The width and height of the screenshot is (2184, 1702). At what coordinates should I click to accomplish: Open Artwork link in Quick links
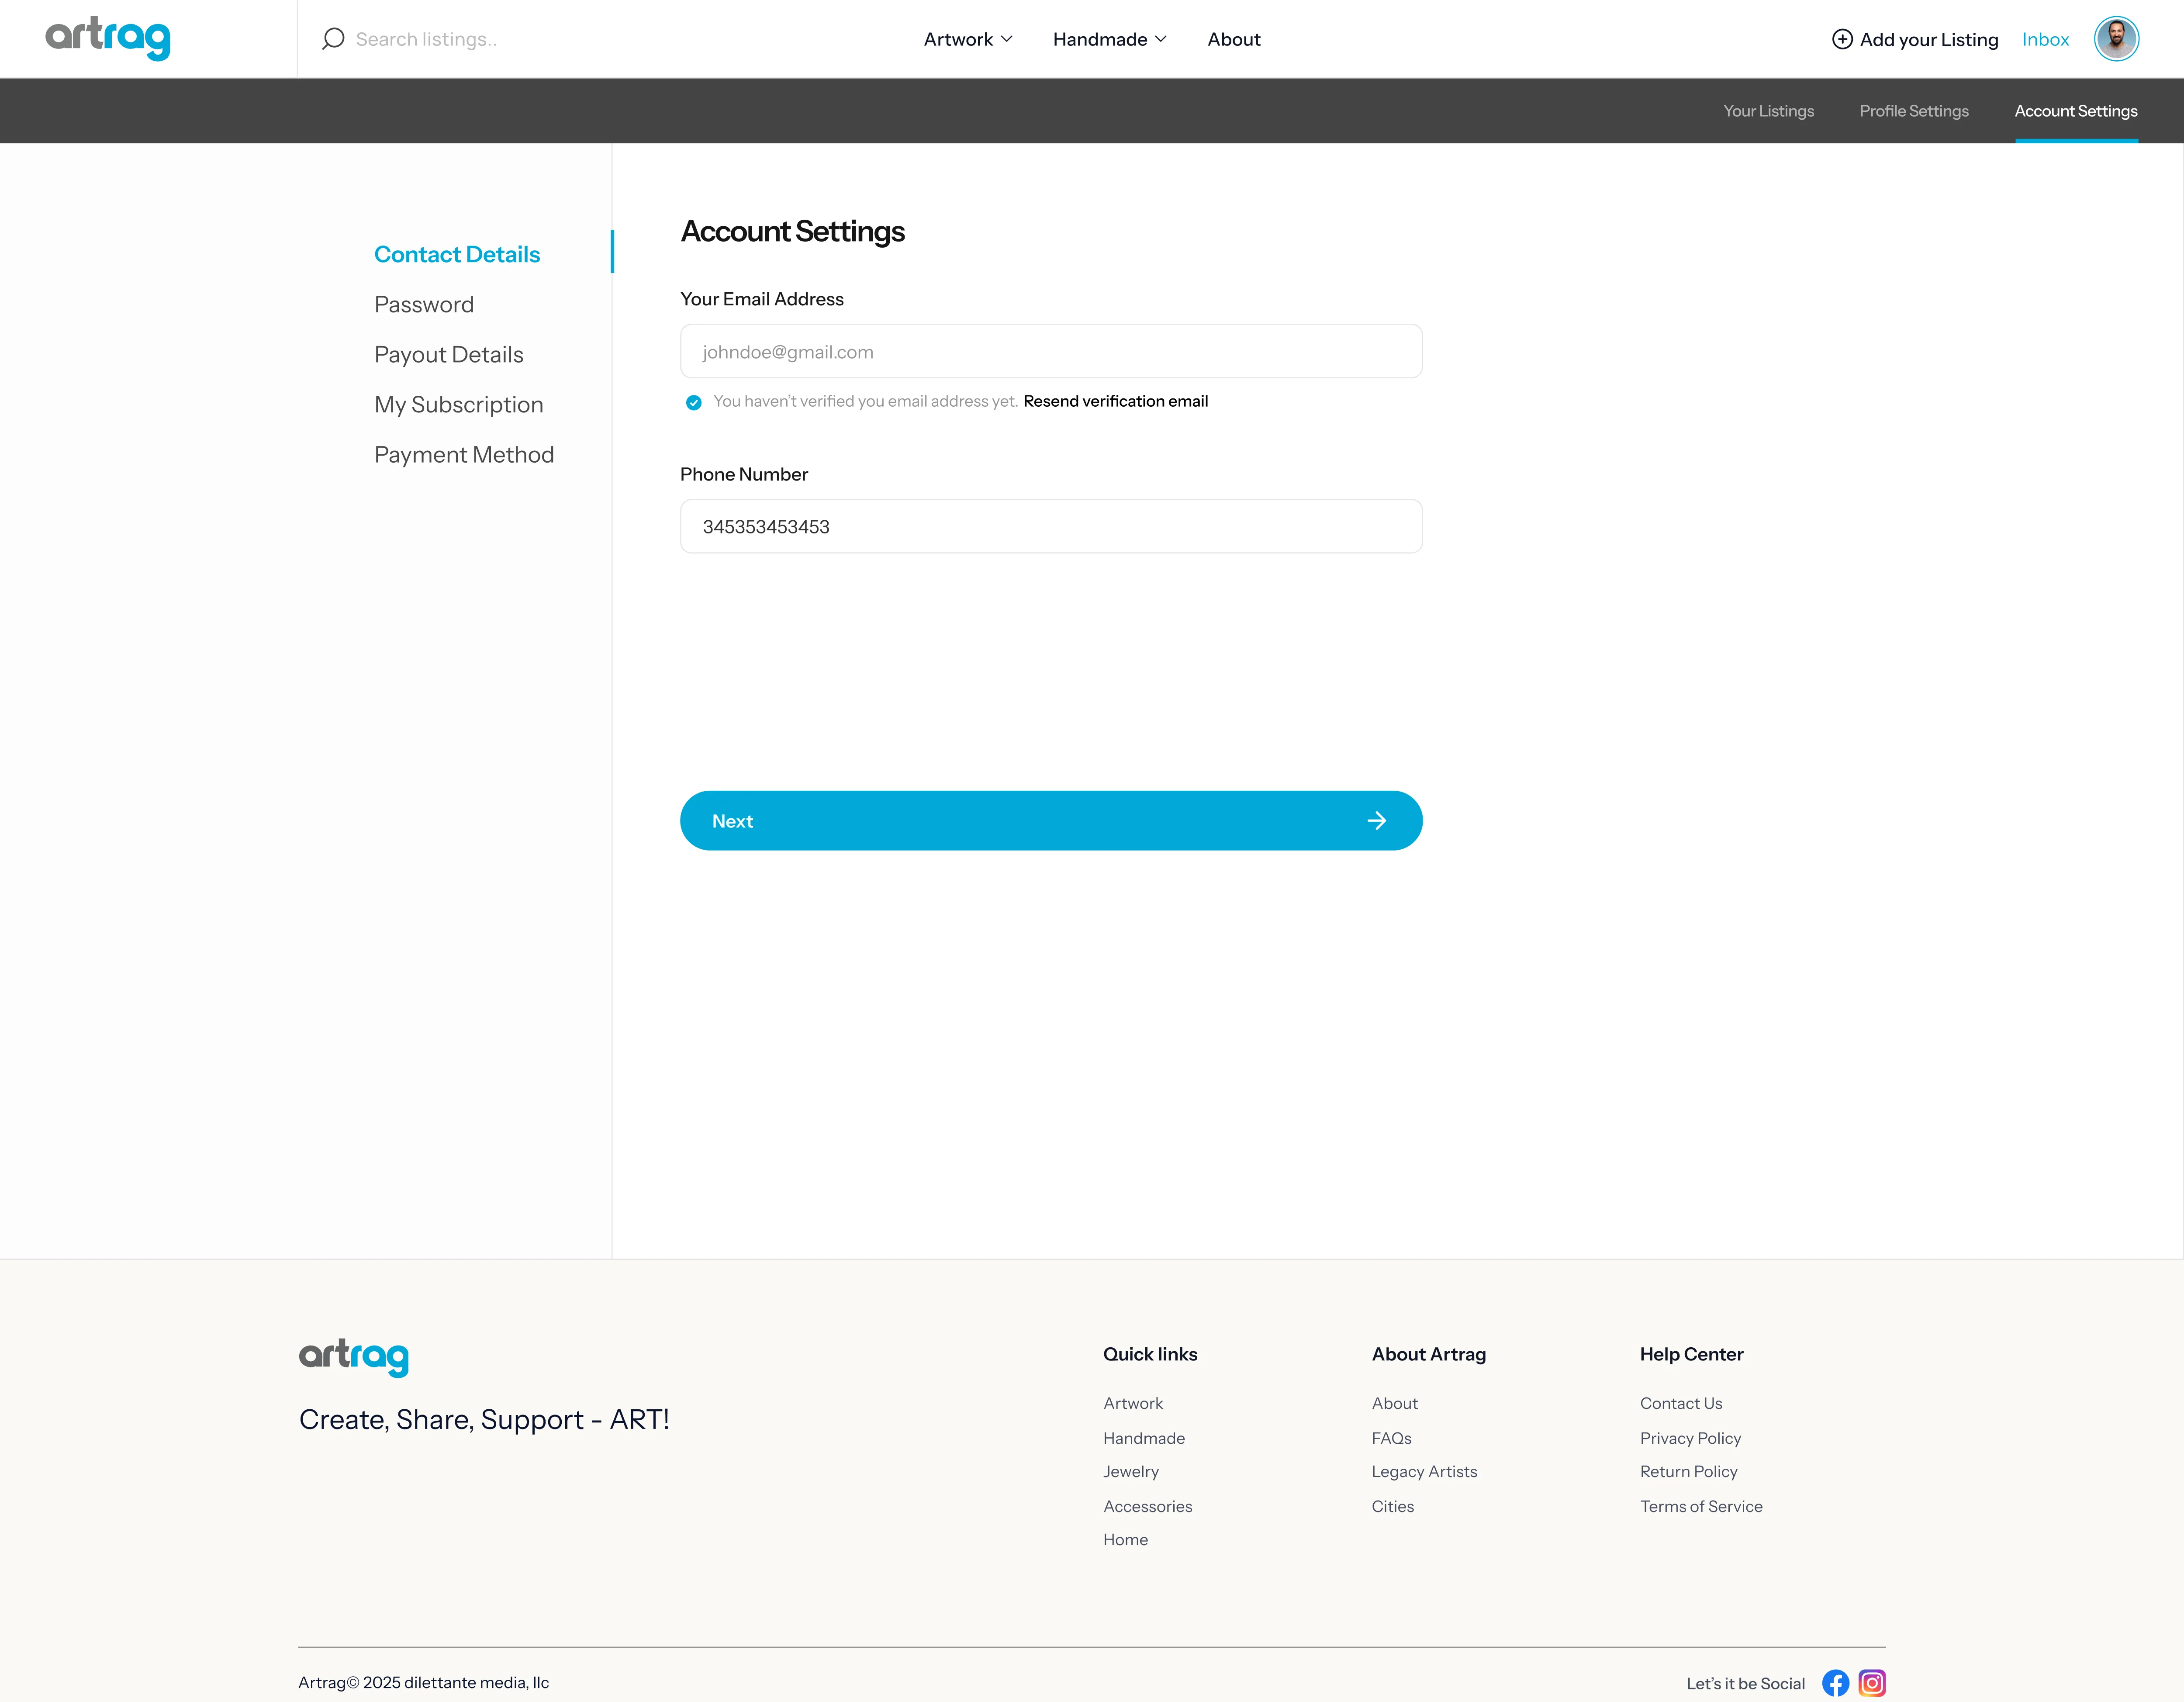(1133, 1403)
